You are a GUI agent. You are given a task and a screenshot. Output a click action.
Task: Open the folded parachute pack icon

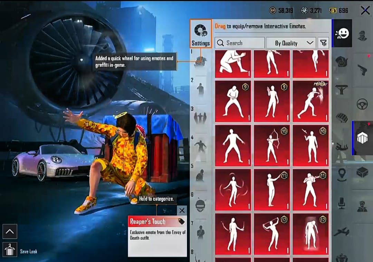[342, 118]
